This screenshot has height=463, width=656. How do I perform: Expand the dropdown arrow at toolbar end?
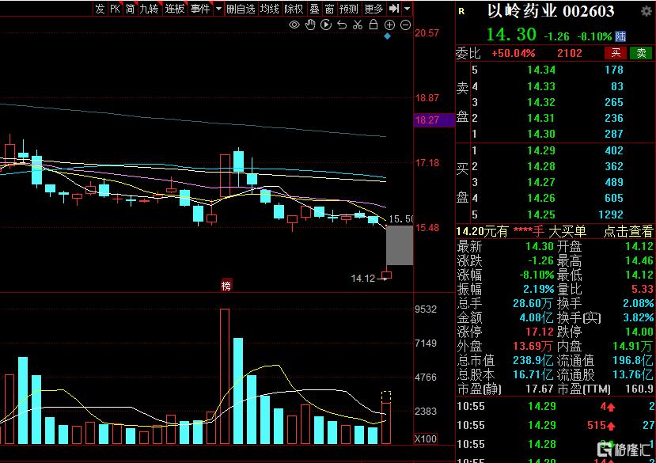[x=407, y=9]
